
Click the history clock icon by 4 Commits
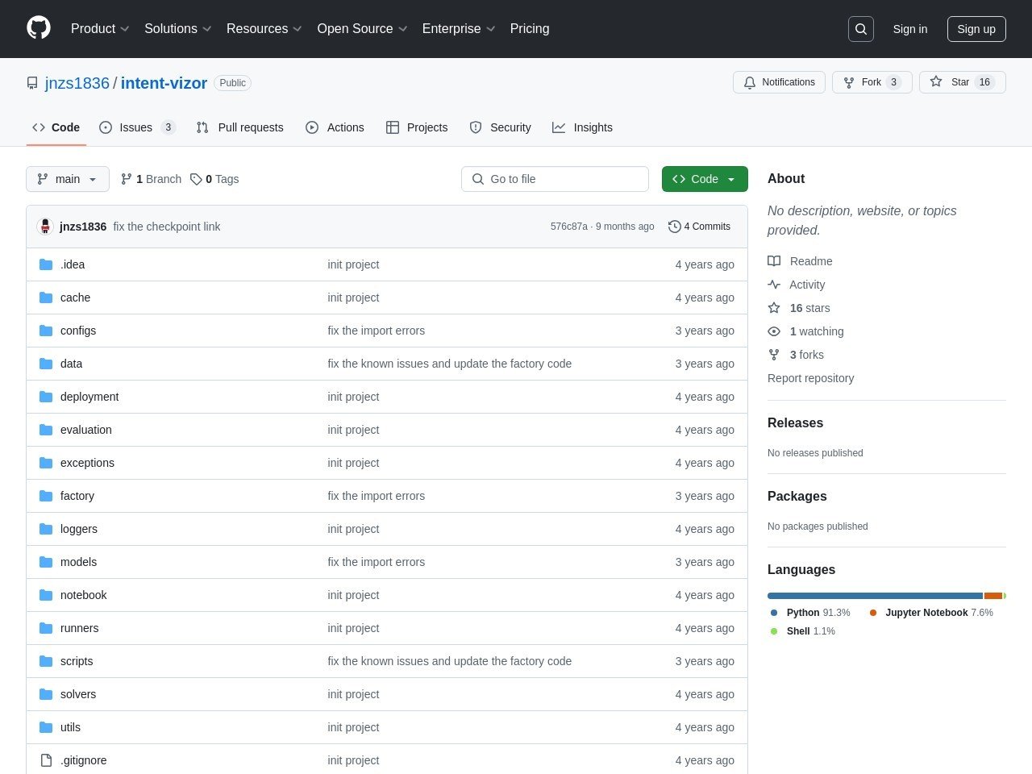click(x=675, y=227)
